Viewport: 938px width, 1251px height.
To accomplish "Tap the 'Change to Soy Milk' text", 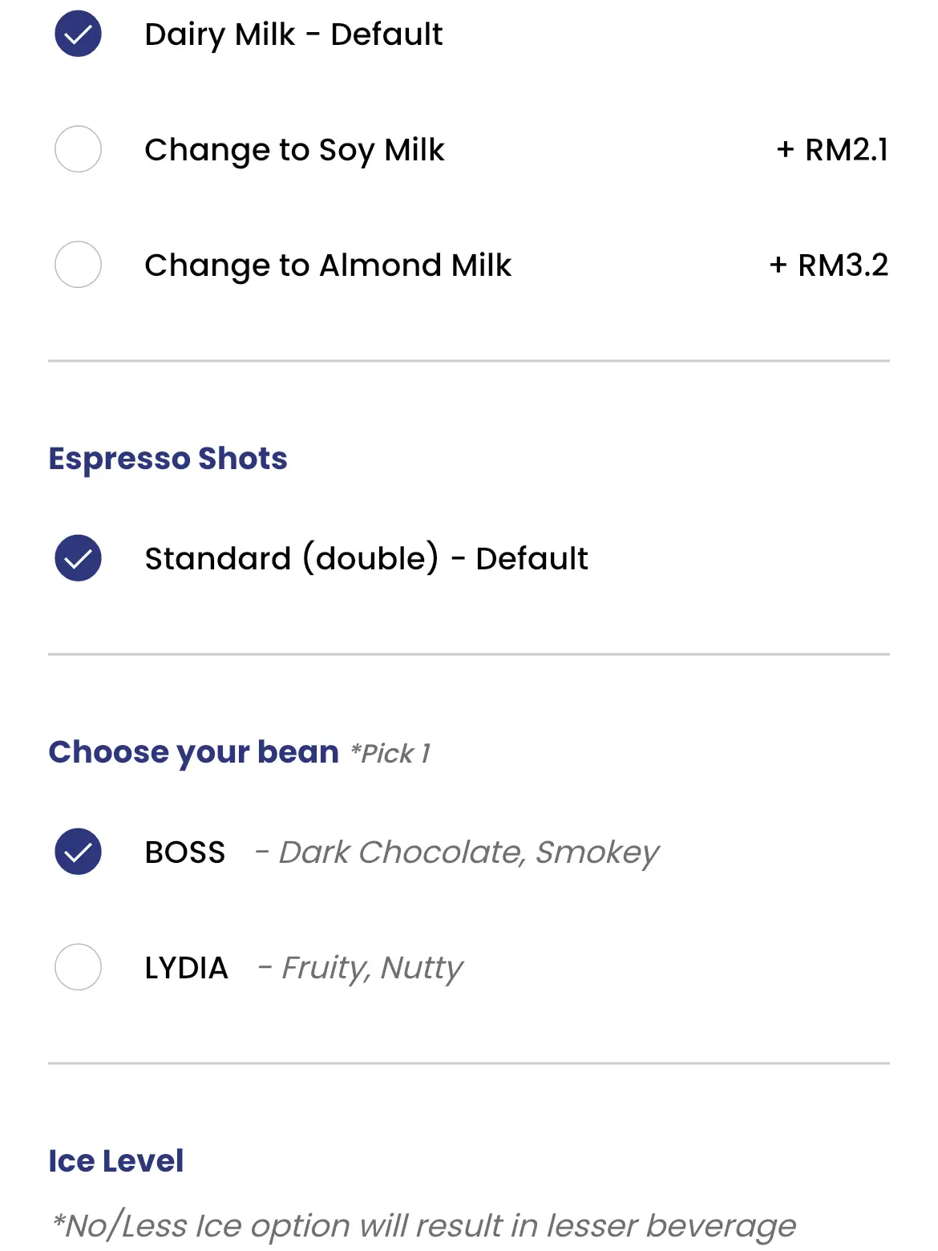I will (x=294, y=150).
